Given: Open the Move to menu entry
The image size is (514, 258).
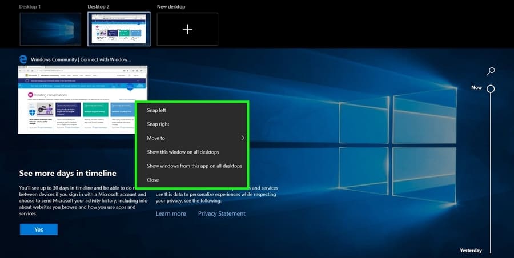Looking at the screenshot, I should coord(156,138).
